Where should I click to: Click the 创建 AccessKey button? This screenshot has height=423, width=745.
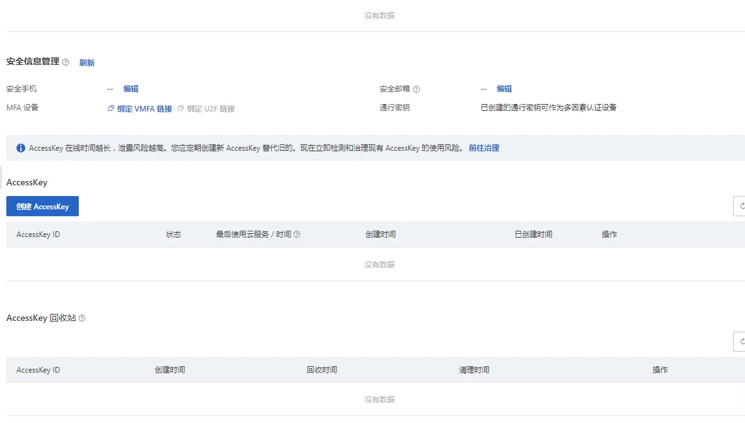pyautogui.click(x=42, y=206)
